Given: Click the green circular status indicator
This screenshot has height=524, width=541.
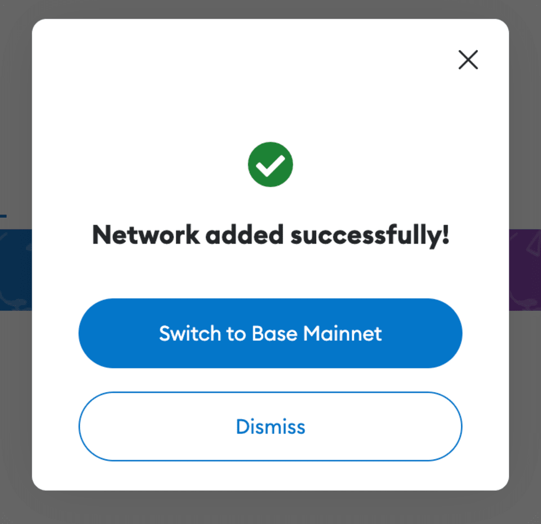Looking at the screenshot, I should click(270, 164).
